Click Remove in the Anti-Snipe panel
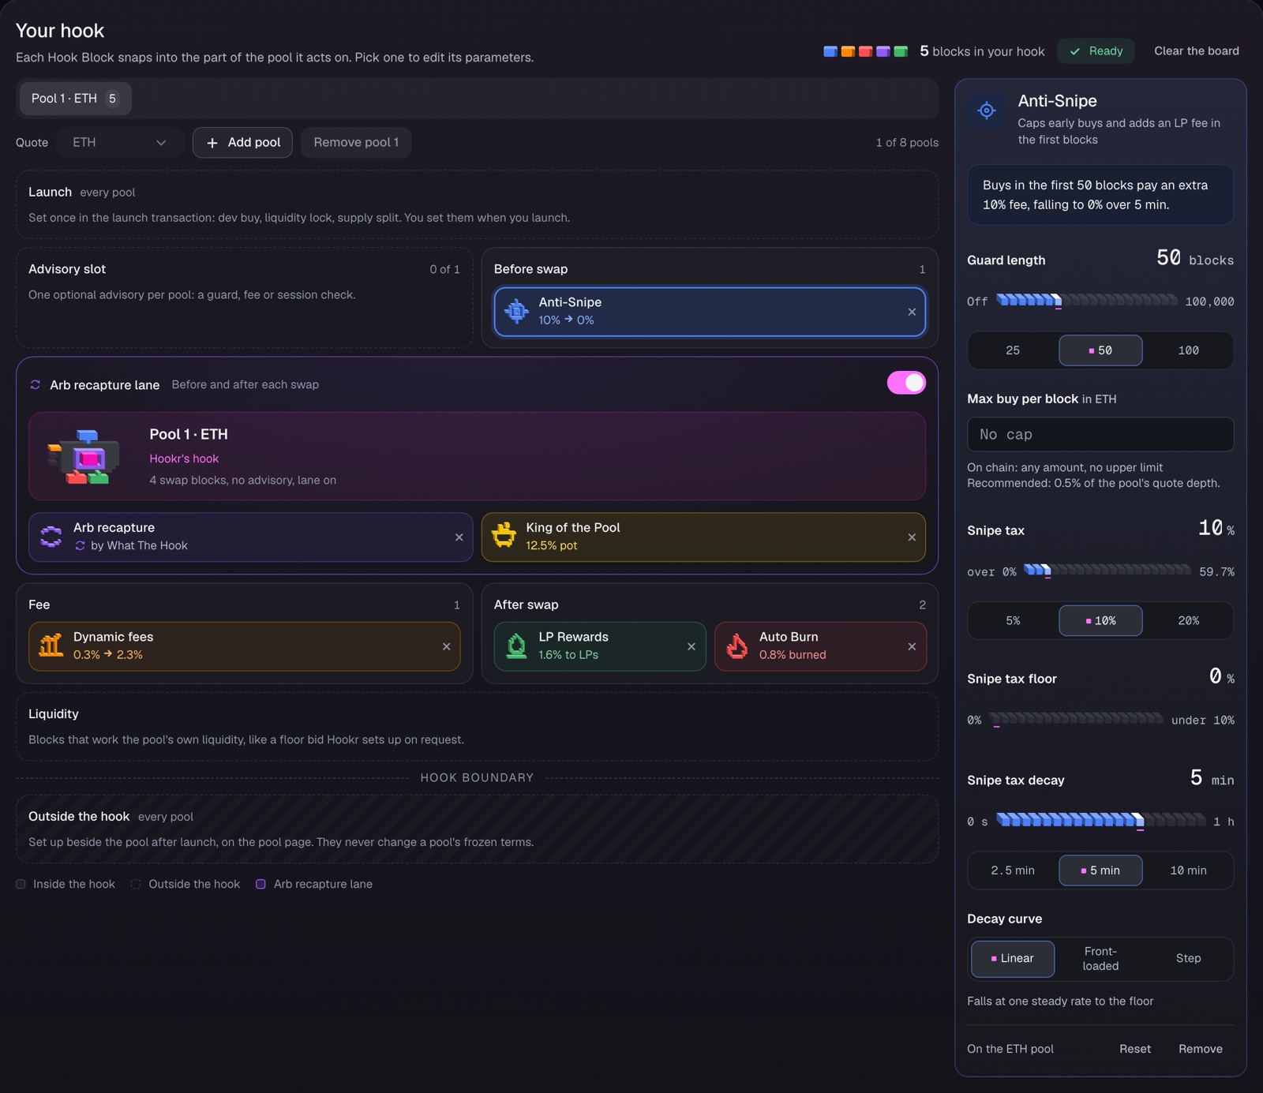The width and height of the screenshot is (1263, 1093). click(1200, 1049)
